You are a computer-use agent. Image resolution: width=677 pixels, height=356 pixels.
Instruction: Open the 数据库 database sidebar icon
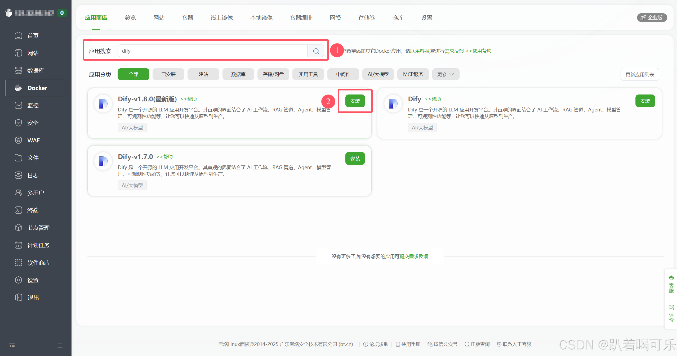18,70
